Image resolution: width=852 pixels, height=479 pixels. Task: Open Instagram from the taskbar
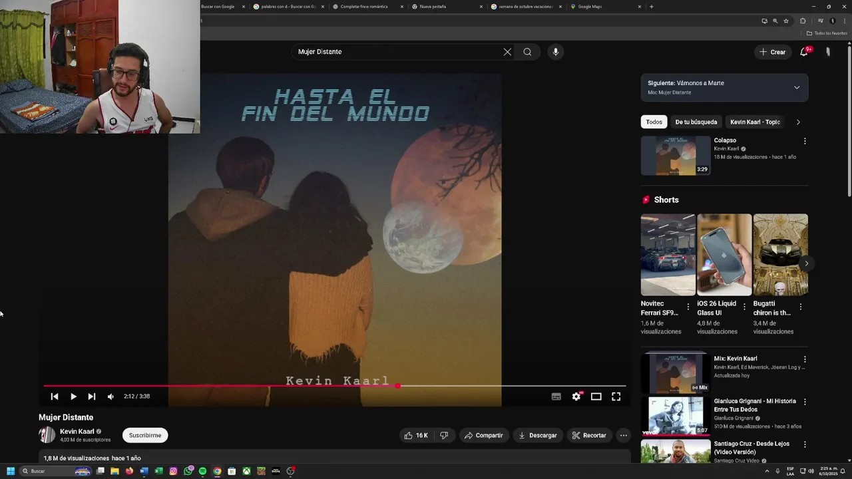click(x=173, y=471)
